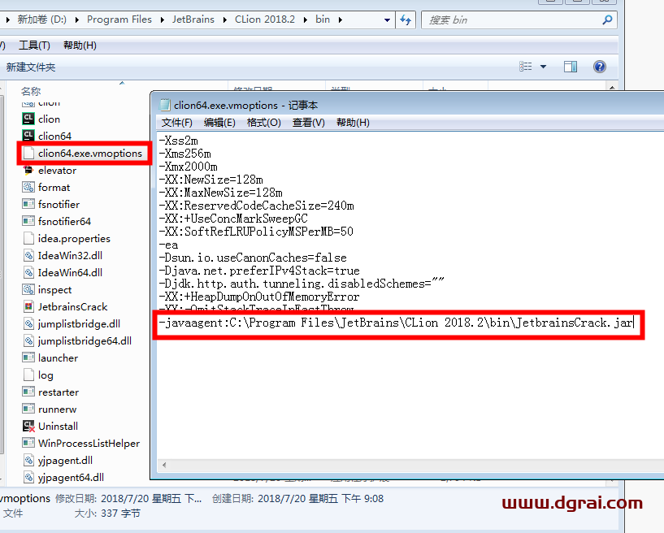Open Explorer 帮助(H) menu
The image size is (664, 533).
80,45
